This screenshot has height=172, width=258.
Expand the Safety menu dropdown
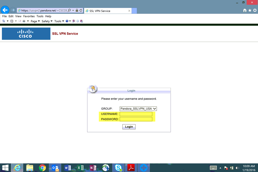[x=47, y=21]
